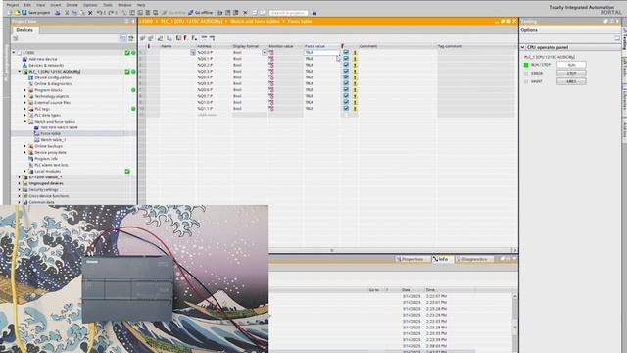
Task: Open Display format dropdown for %Q0.0:P
Action: click(x=265, y=52)
